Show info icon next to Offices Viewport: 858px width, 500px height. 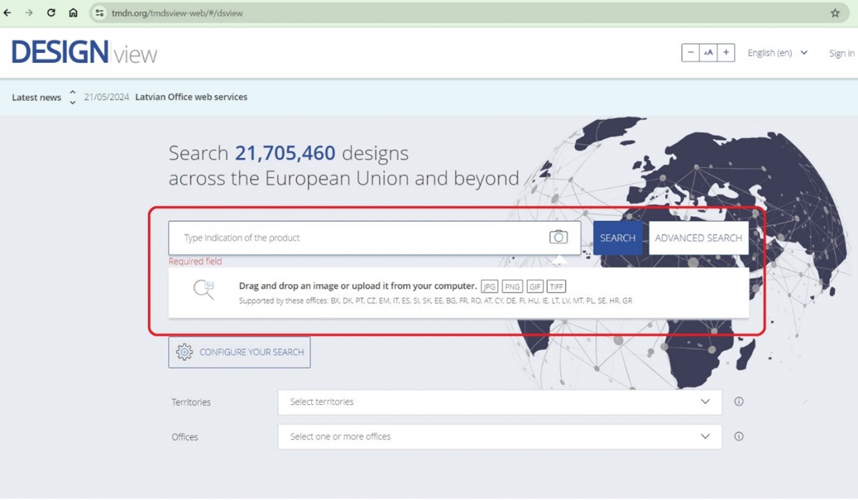(739, 436)
